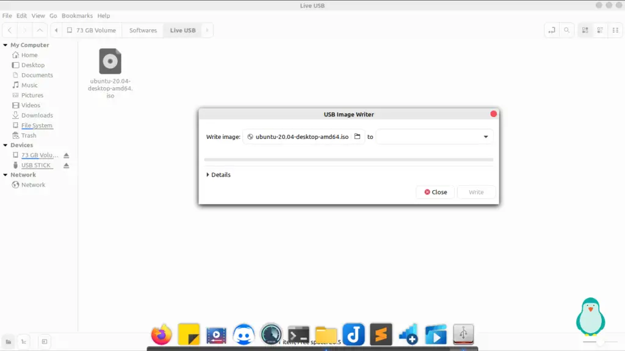This screenshot has width=625, height=351.
Task: Launch the blue J app in dock
Action: 353,335
